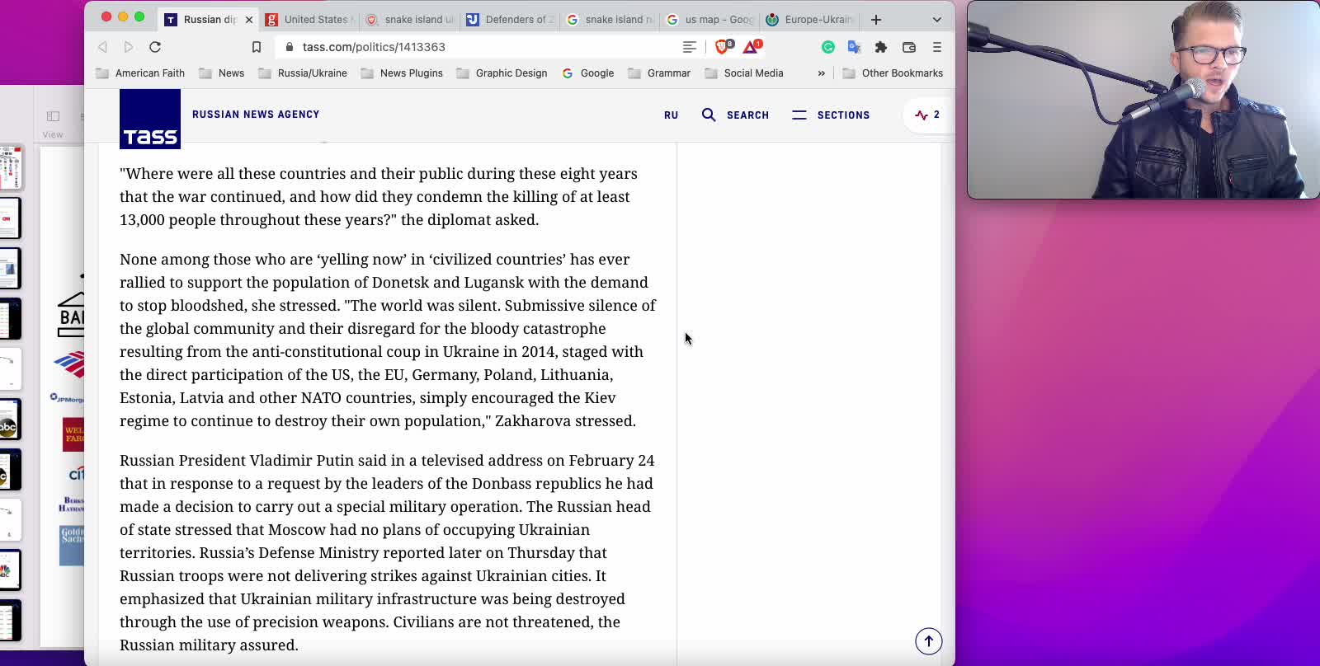Viewport: 1320px width, 666px height.
Task: Switch site language to RU
Action: [x=672, y=115]
